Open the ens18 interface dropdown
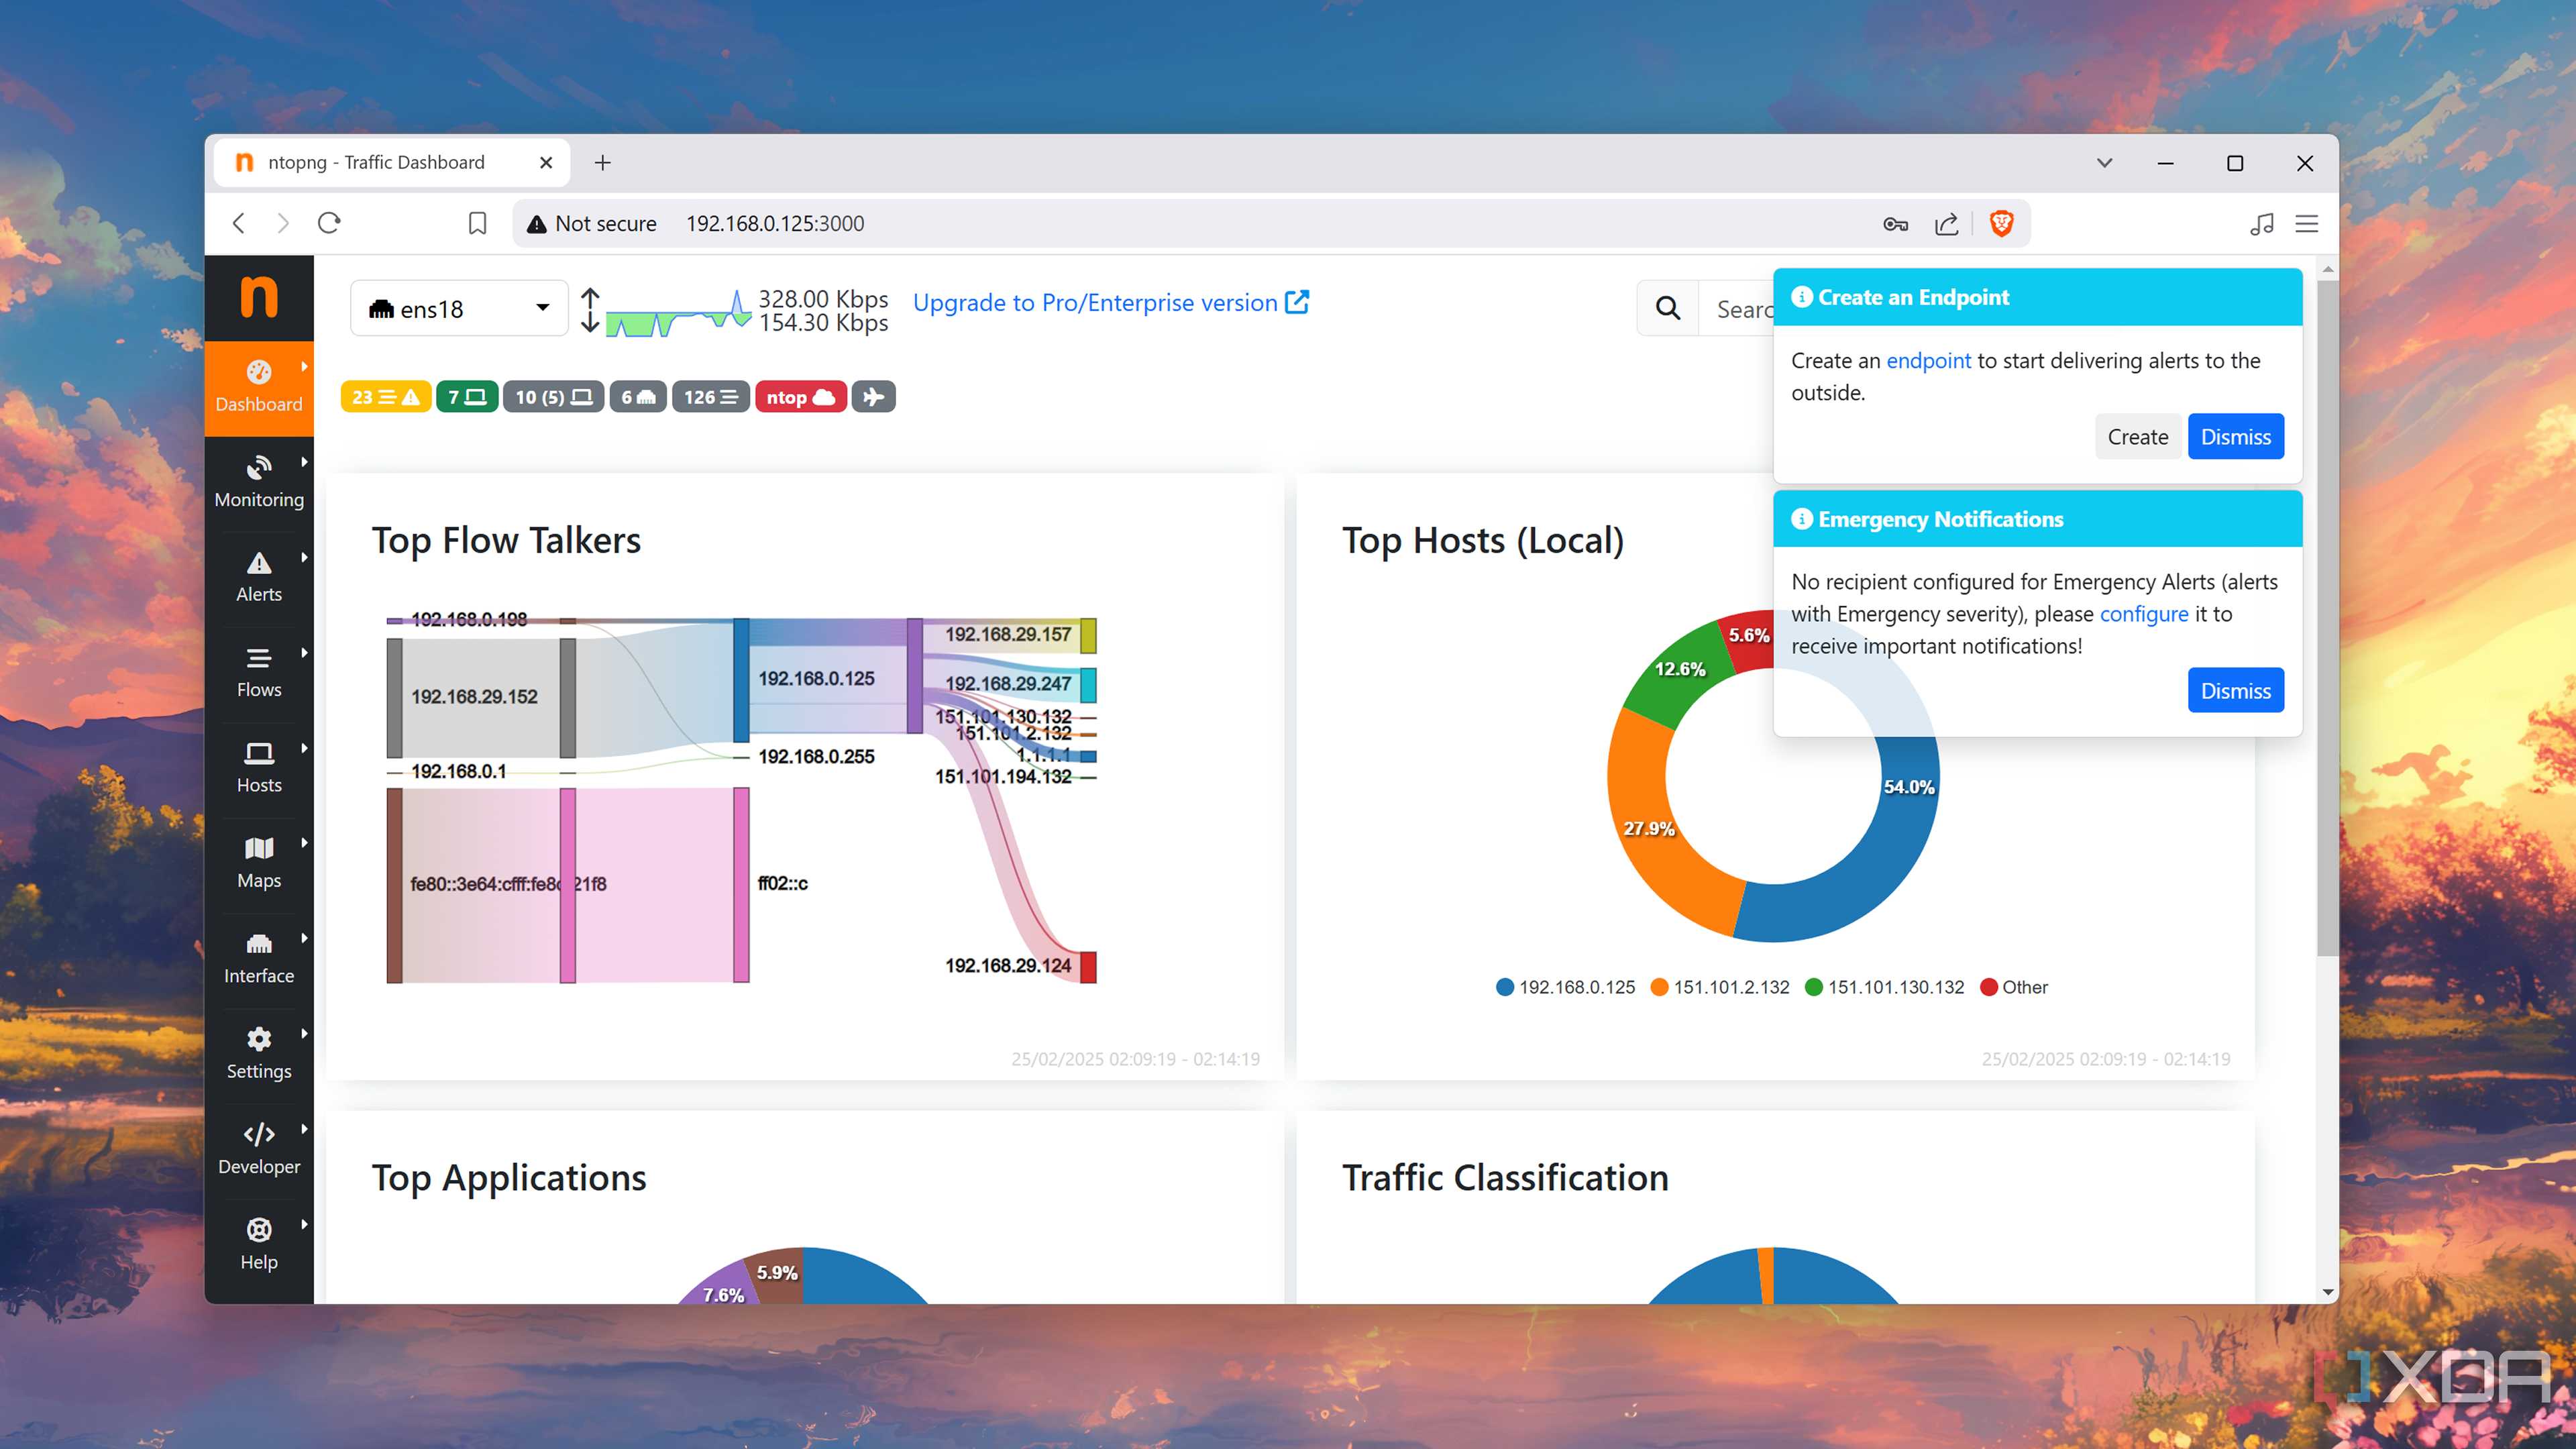2576x1449 pixels. coord(459,308)
